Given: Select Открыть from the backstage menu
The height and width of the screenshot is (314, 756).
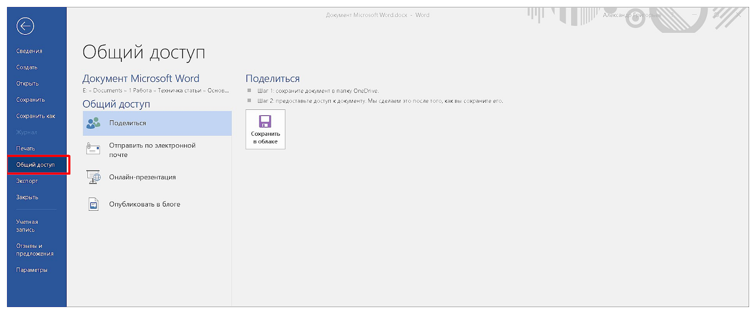Looking at the screenshot, I should pyautogui.click(x=27, y=83).
